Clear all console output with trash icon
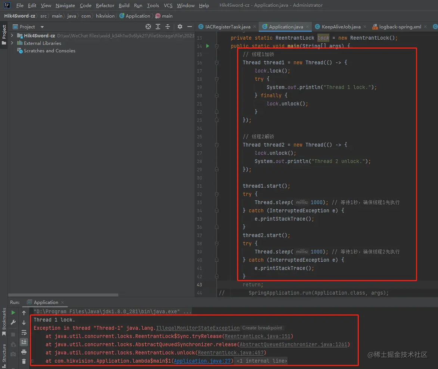This screenshot has width=438, height=369. (x=24, y=362)
